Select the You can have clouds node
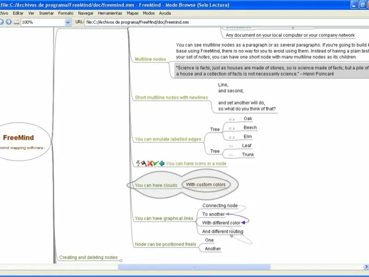Image resolution: width=369 pixels, height=277 pixels. 156,186
